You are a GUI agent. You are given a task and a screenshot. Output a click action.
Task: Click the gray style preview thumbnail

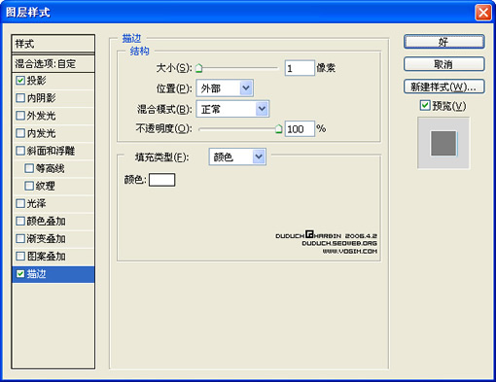click(x=443, y=143)
